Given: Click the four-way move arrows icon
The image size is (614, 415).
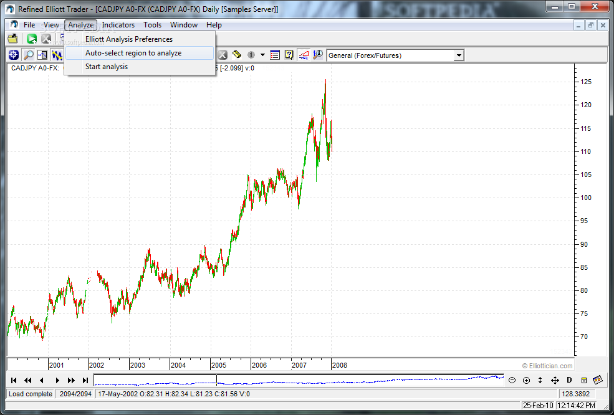Looking at the screenshot, I should (x=555, y=379).
